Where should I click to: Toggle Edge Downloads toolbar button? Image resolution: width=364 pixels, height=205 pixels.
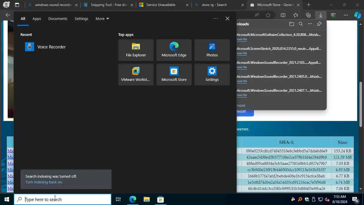321,15
